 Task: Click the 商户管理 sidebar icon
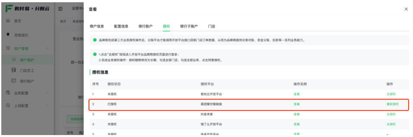click(x=8, y=49)
